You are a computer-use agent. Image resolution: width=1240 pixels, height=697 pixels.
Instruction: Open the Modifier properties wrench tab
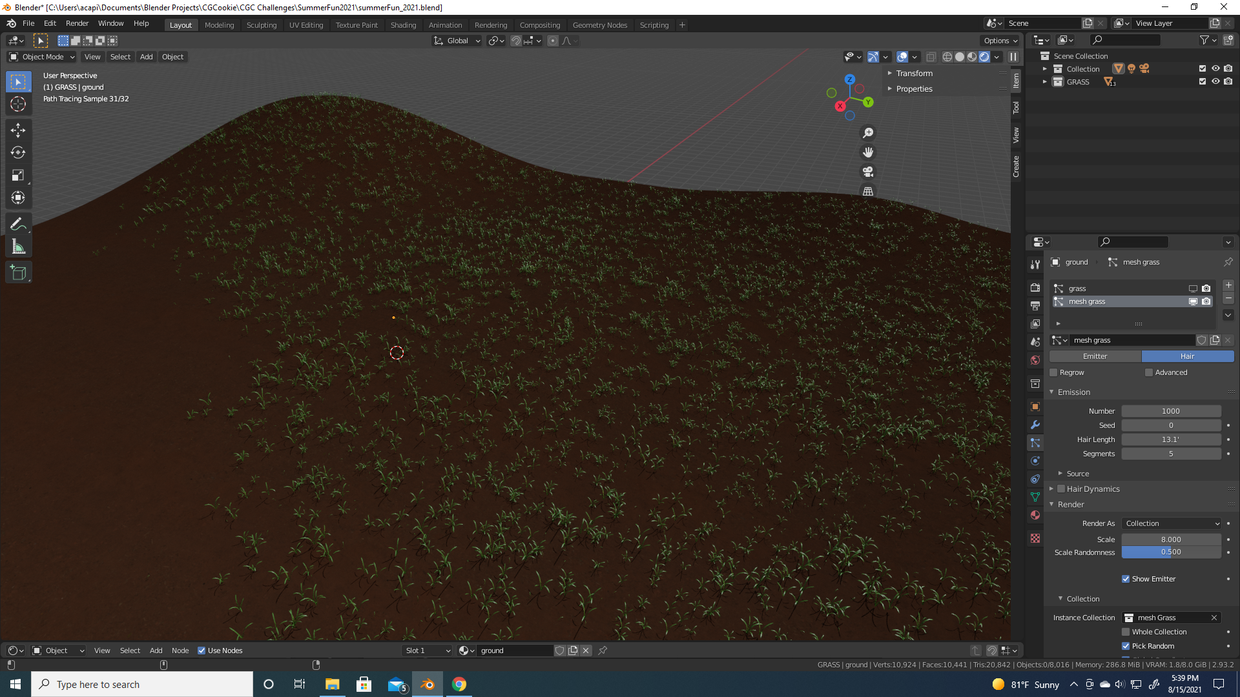1035,425
